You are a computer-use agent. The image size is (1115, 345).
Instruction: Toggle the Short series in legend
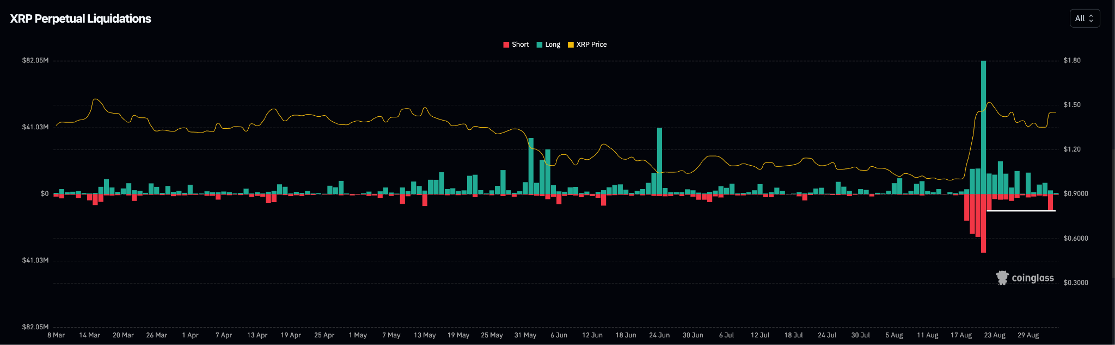[x=516, y=45]
